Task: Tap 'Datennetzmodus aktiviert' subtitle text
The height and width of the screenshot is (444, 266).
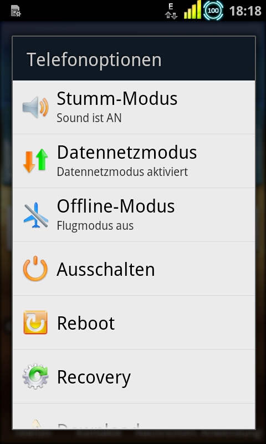Action: 122,172
